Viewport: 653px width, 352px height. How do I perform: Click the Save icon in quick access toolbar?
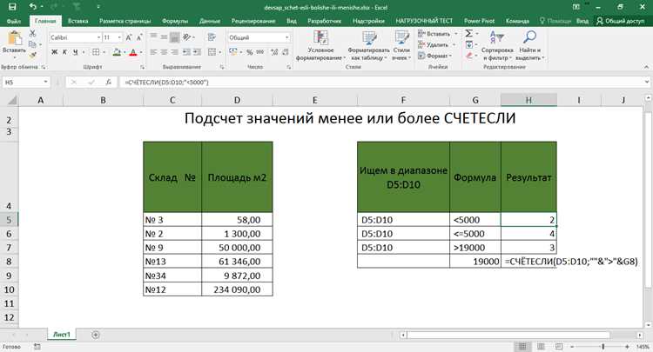point(12,7)
